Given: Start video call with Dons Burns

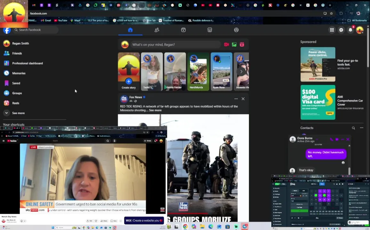Looking at the screenshot, I should click(337, 139).
